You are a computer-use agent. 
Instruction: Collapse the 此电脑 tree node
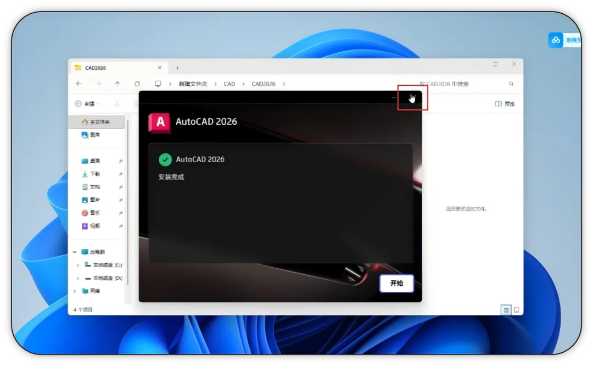(75, 252)
